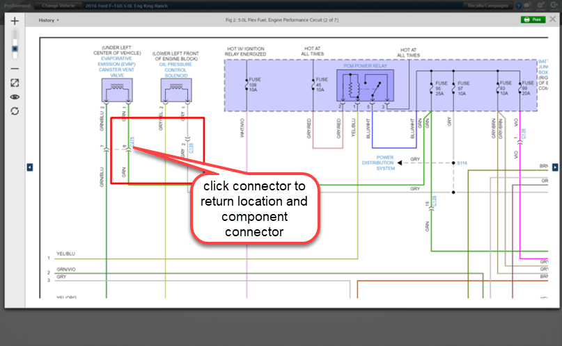
Task: Zoom out with the minus icon
Action: (x=15, y=68)
